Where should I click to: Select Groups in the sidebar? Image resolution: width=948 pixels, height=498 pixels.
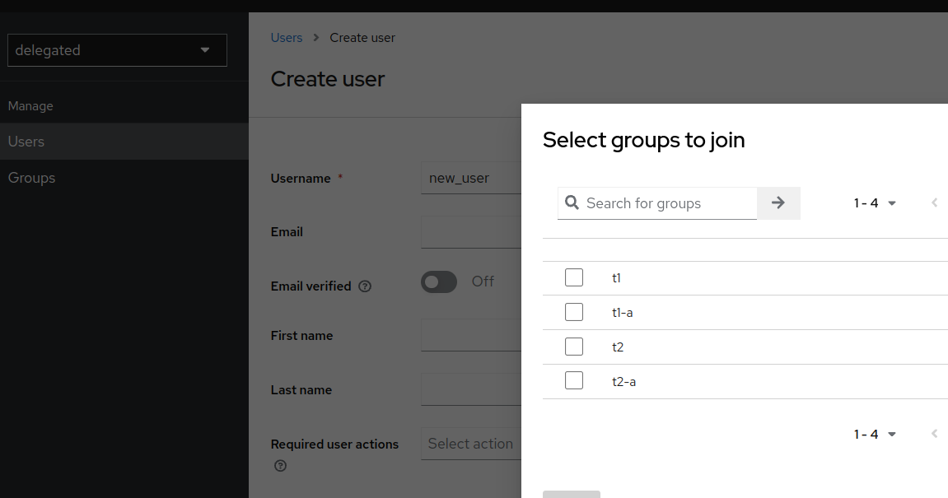click(31, 177)
